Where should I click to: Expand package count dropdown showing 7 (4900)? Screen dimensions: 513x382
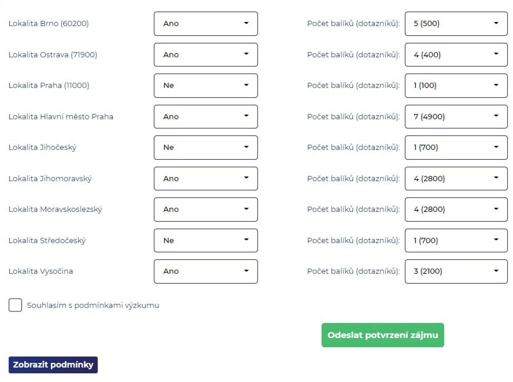pyautogui.click(x=456, y=117)
